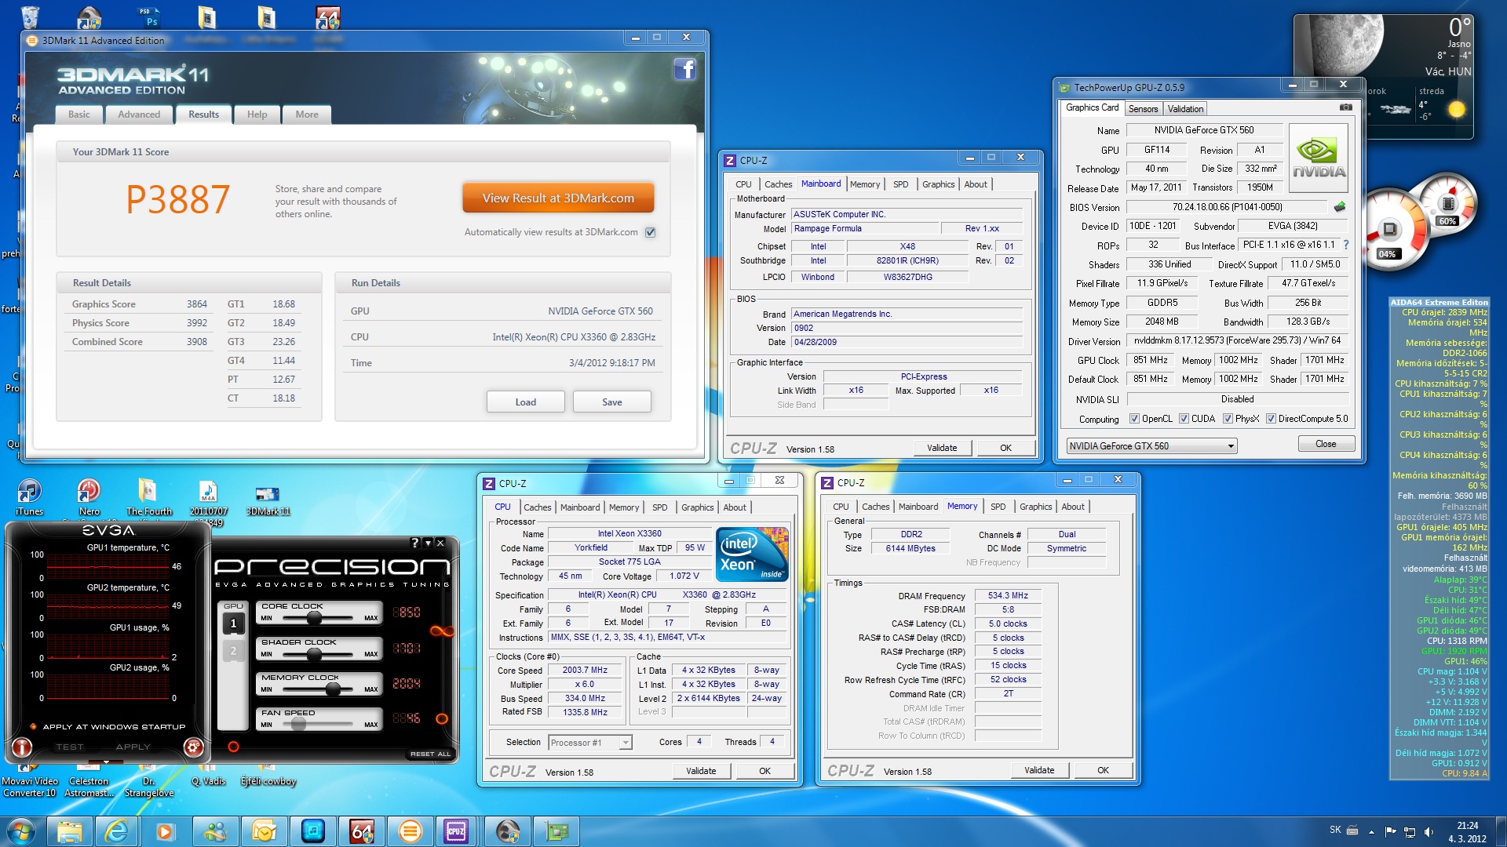Screen dimensions: 1507x847
Task: Expand the Processor #1 selection dropdown
Action: point(626,743)
